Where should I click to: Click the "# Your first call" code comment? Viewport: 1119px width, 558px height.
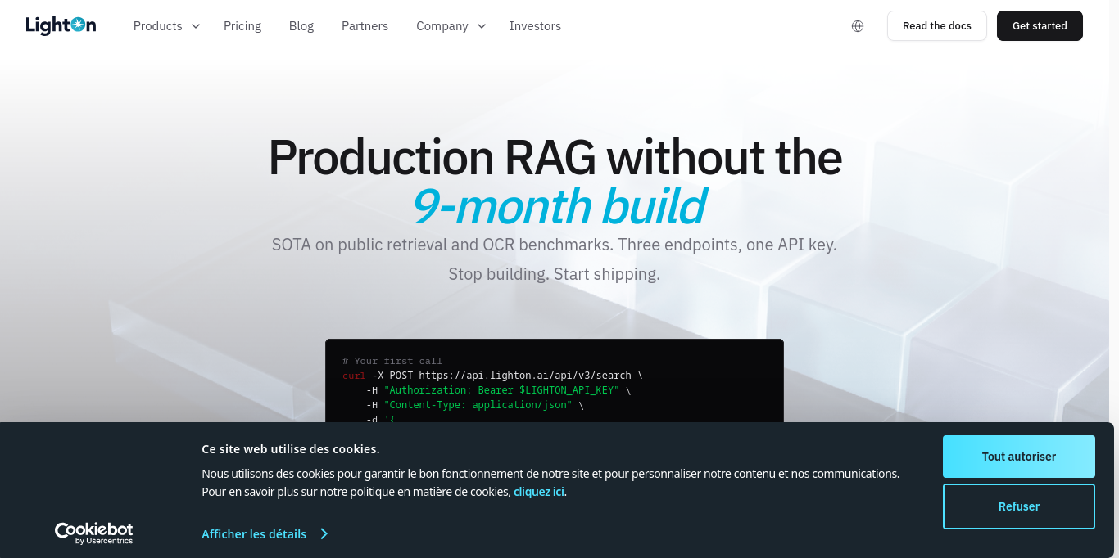pyautogui.click(x=392, y=361)
